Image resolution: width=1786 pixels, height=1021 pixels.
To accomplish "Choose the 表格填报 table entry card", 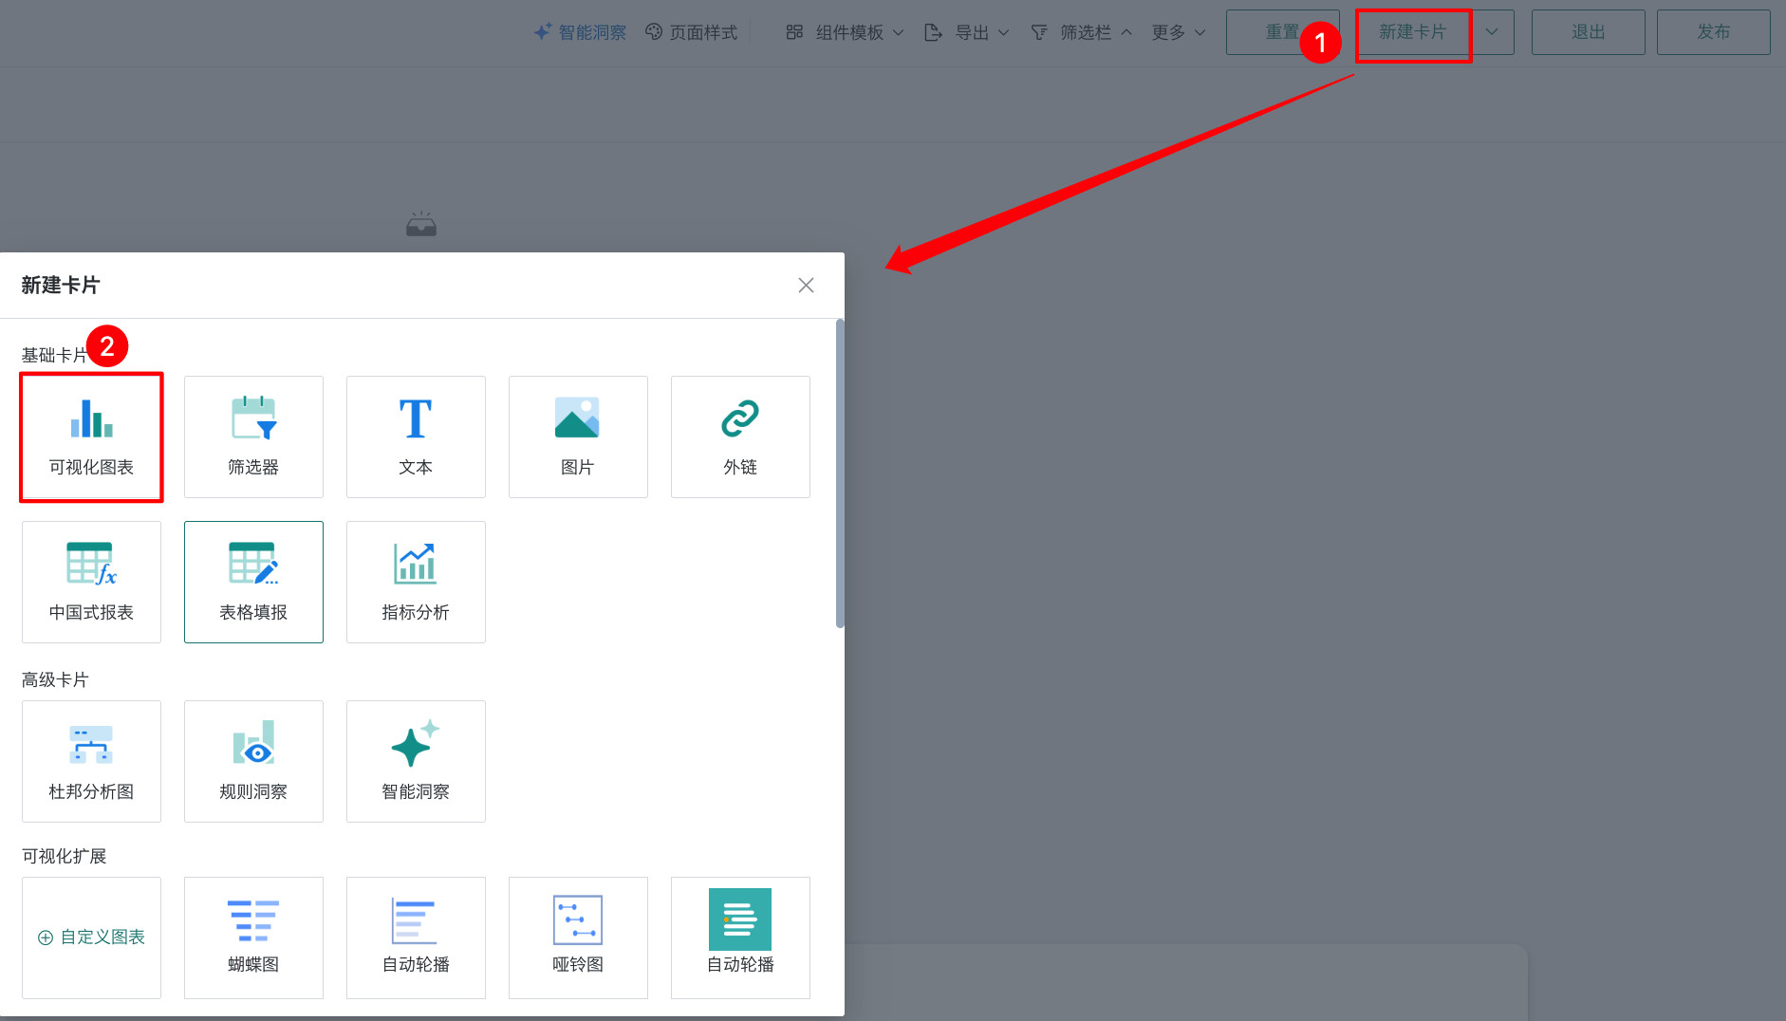I will coord(253,582).
